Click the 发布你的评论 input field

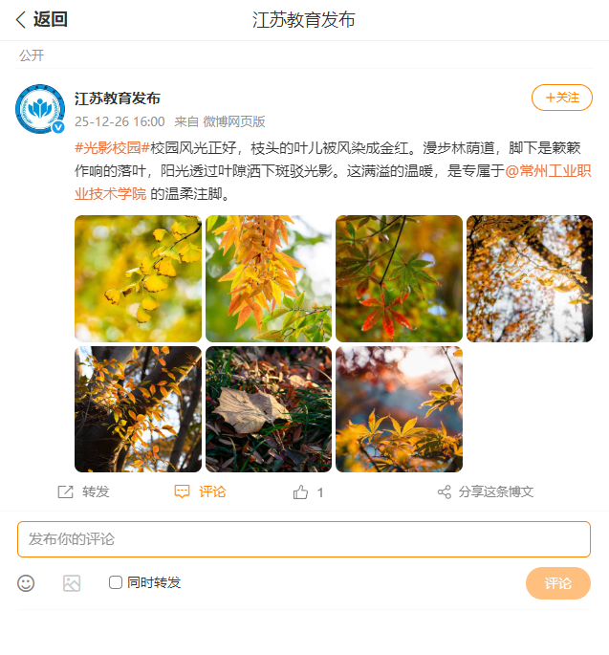(304, 539)
